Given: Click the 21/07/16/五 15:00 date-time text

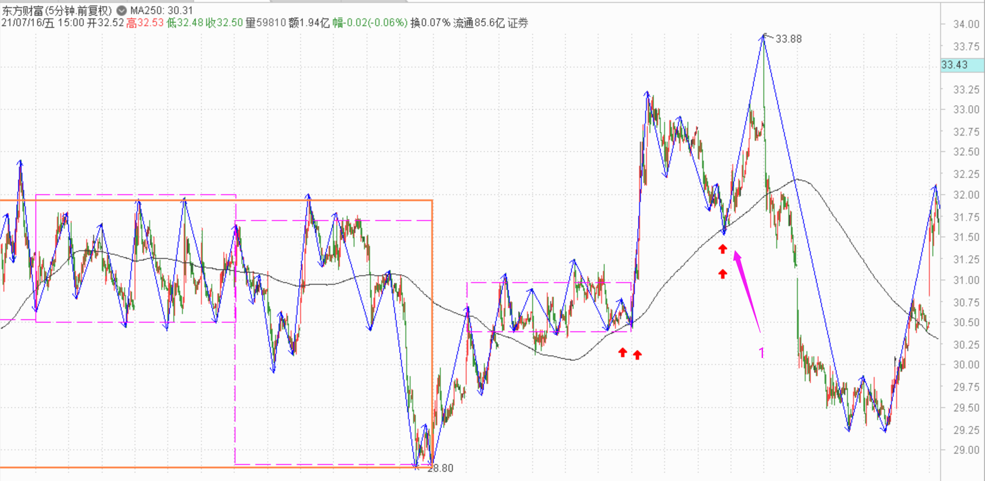Looking at the screenshot, I should 42,23.
